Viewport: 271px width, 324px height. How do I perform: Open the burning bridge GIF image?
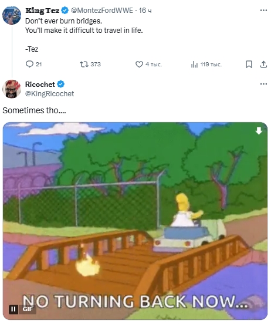click(x=135, y=221)
